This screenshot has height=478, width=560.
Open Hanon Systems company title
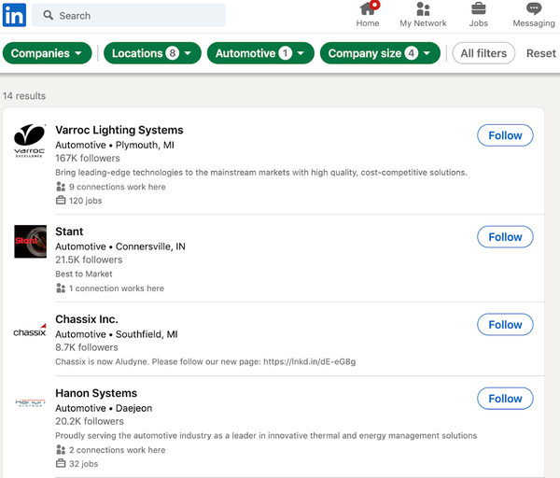[96, 393]
